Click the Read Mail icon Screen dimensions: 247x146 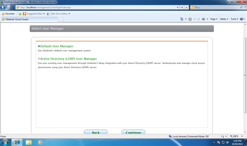pyautogui.click(x=198, y=19)
